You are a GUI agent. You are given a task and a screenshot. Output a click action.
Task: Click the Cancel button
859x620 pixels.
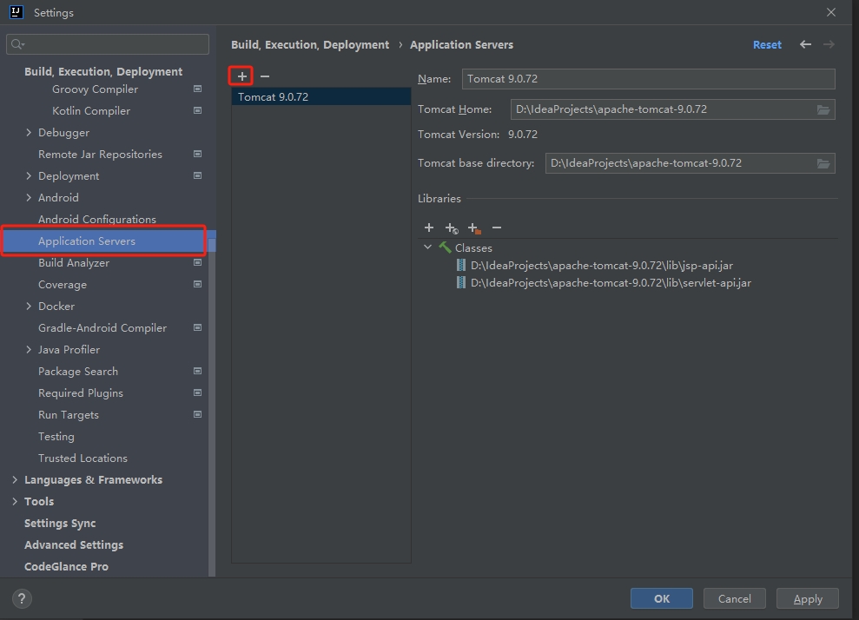[734, 598]
